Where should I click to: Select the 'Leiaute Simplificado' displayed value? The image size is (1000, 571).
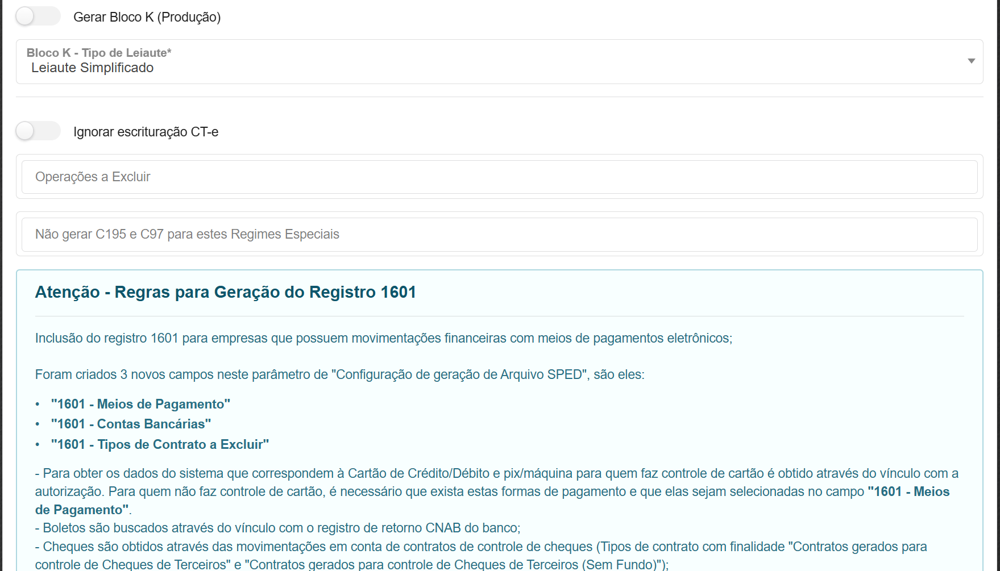point(92,68)
